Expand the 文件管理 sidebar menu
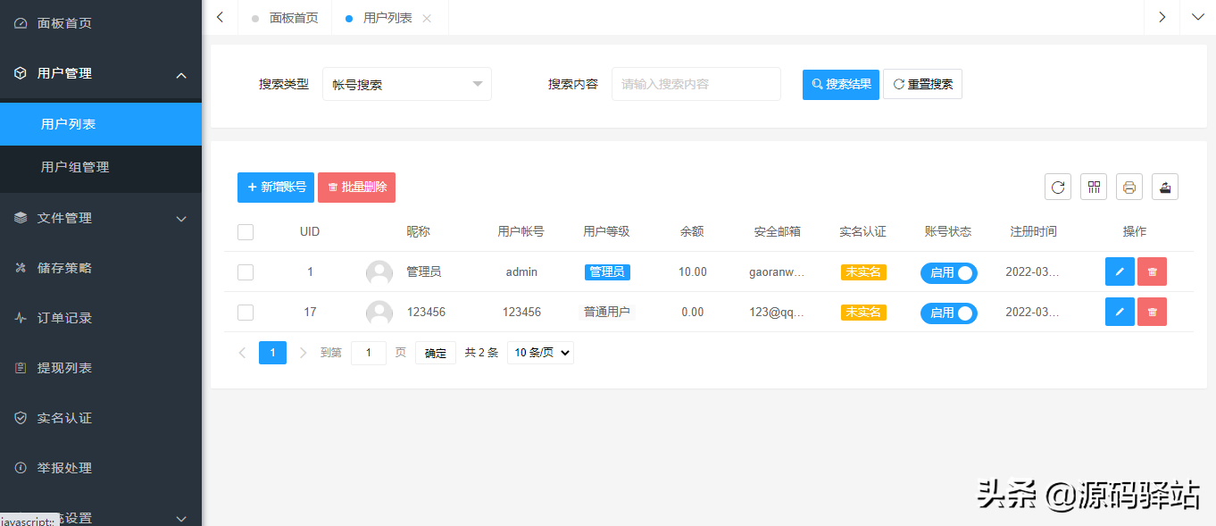 100,218
